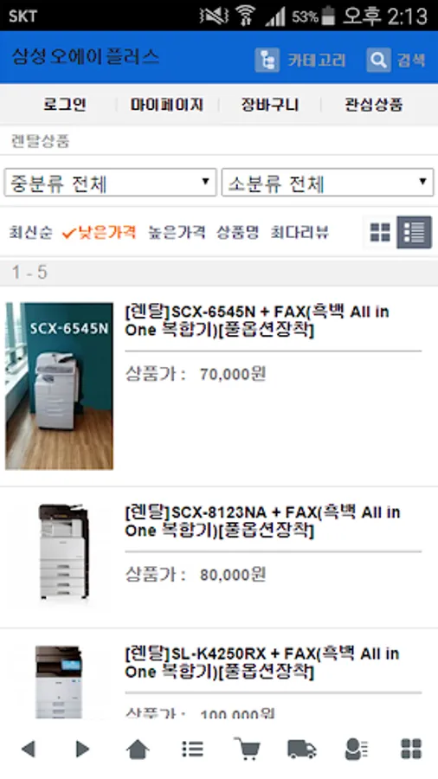Screen dimensions: 438x779
Task: Open the SL-K4250RX + FAX product link
Action: tap(262, 663)
